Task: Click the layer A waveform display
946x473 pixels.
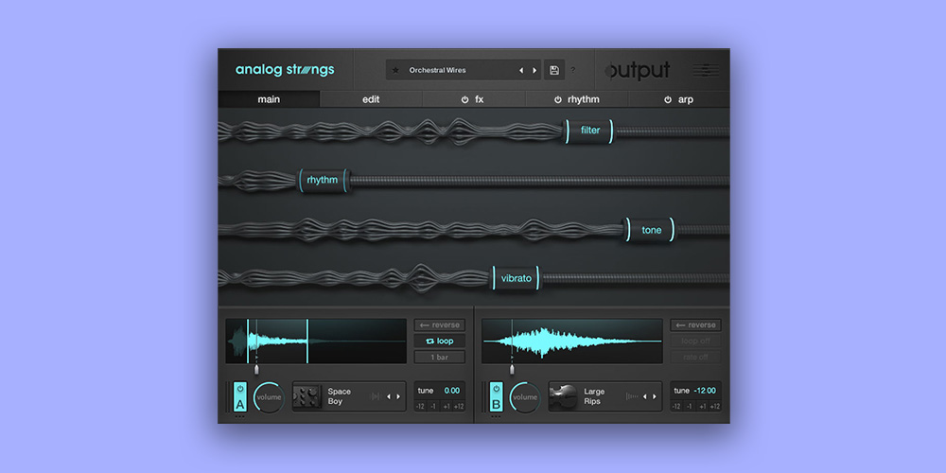Action: (x=316, y=342)
